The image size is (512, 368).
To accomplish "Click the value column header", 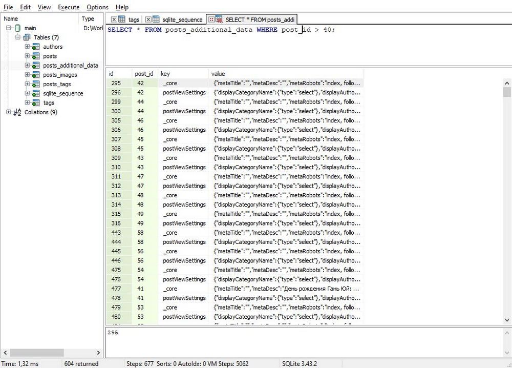I will [x=286, y=74].
